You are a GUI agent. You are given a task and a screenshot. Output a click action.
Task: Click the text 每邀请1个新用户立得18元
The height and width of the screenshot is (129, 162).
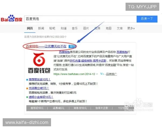(x=45, y=101)
